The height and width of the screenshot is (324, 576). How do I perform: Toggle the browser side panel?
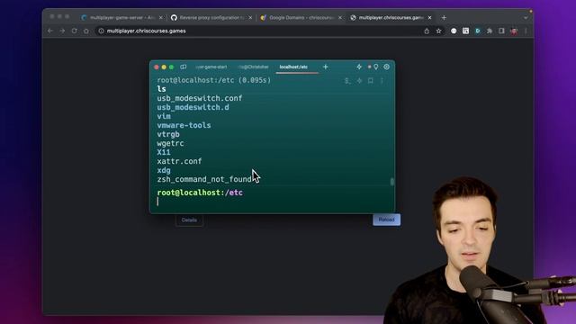click(x=501, y=31)
